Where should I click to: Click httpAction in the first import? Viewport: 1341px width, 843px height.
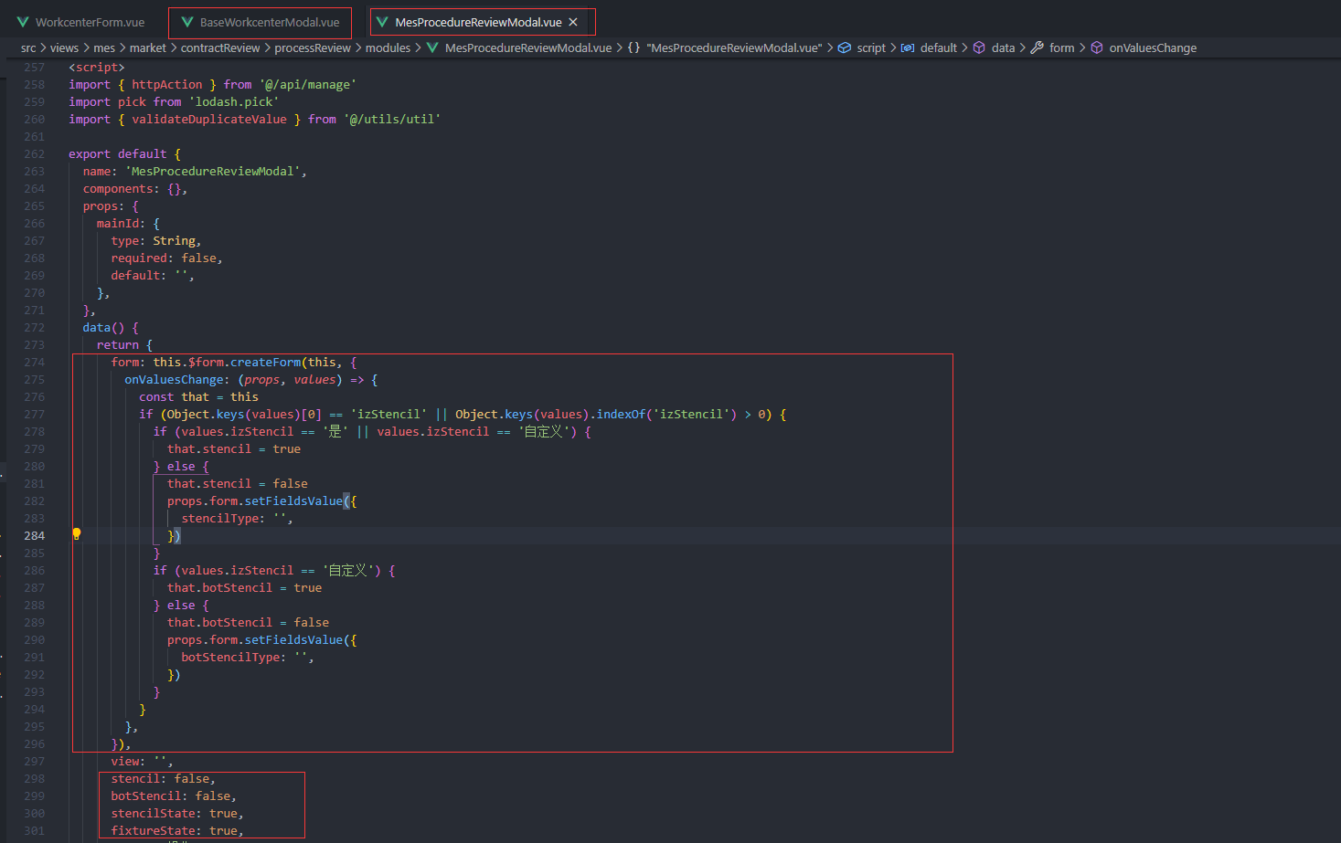(167, 84)
